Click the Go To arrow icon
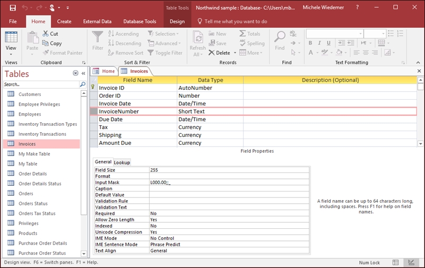The height and width of the screenshot is (268, 425). pyautogui.click(x=293, y=43)
